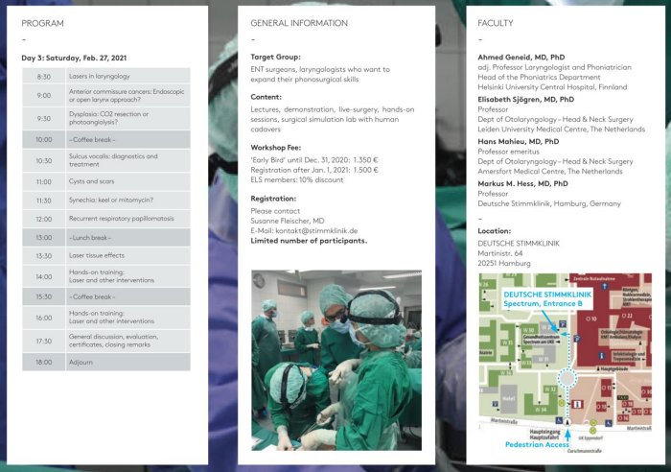Select the 8:30 Lasers in laryngology row

pyautogui.click(x=107, y=76)
